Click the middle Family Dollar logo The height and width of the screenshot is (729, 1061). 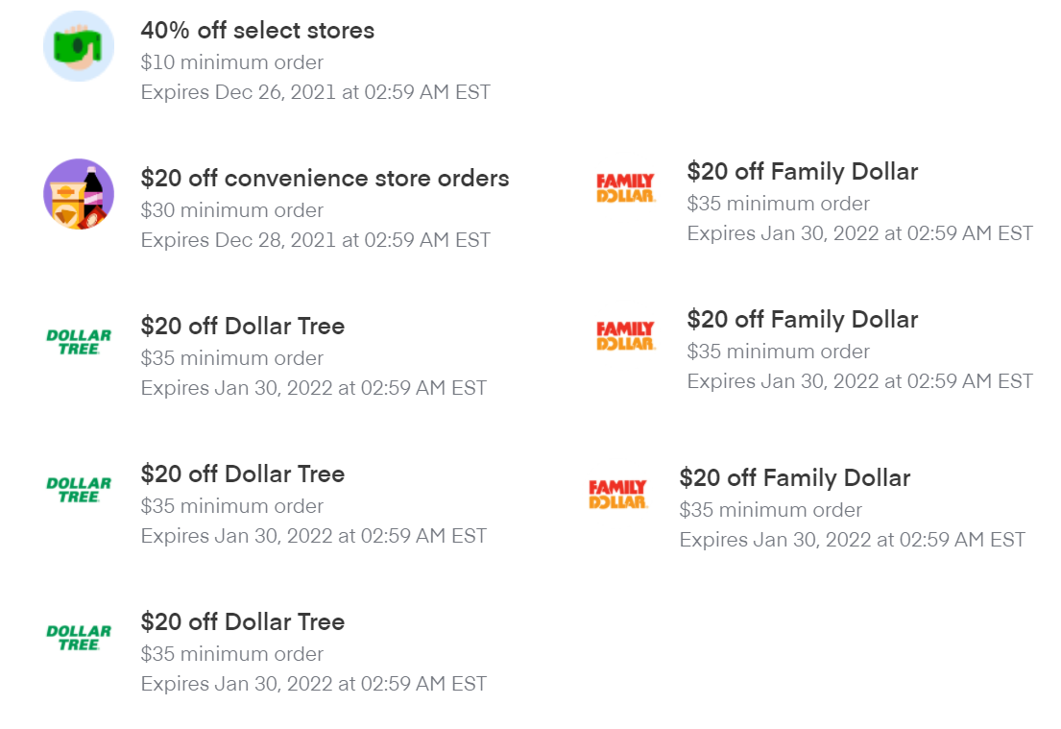click(x=625, y=336)
